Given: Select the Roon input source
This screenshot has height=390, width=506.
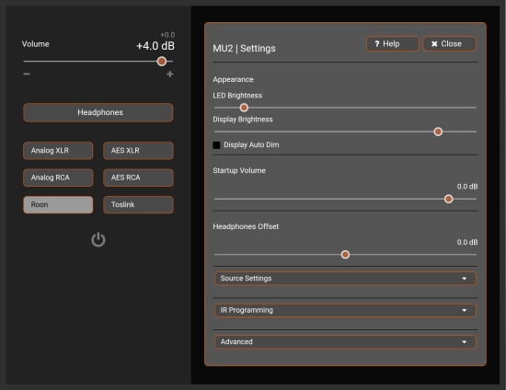Looking at the screenshot, I should click(x=58, y=204).
